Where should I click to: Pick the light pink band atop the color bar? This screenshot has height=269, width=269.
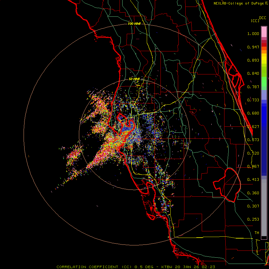[x=264, y=32]
